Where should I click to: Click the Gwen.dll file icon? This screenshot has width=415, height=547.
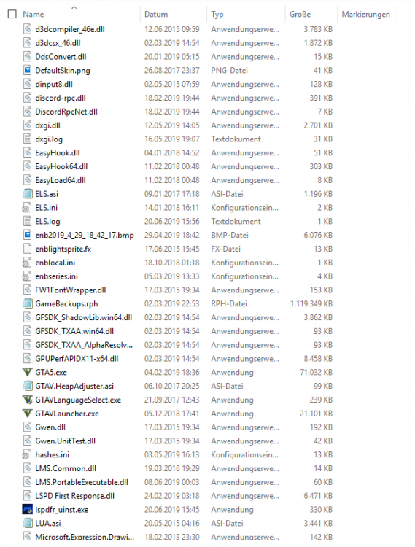pyautogui.click(x=27, y=427)
